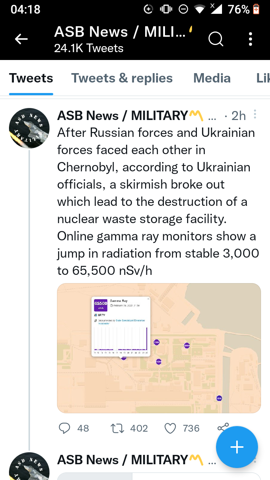Open the gamma ray map image
Screen dimensions: 270x480
click(x=159, y=348)
